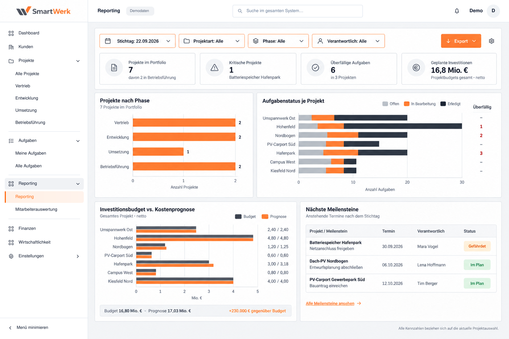Open the Projektart filter dropdown
The image size is (509, 339).
pos(212,41)
